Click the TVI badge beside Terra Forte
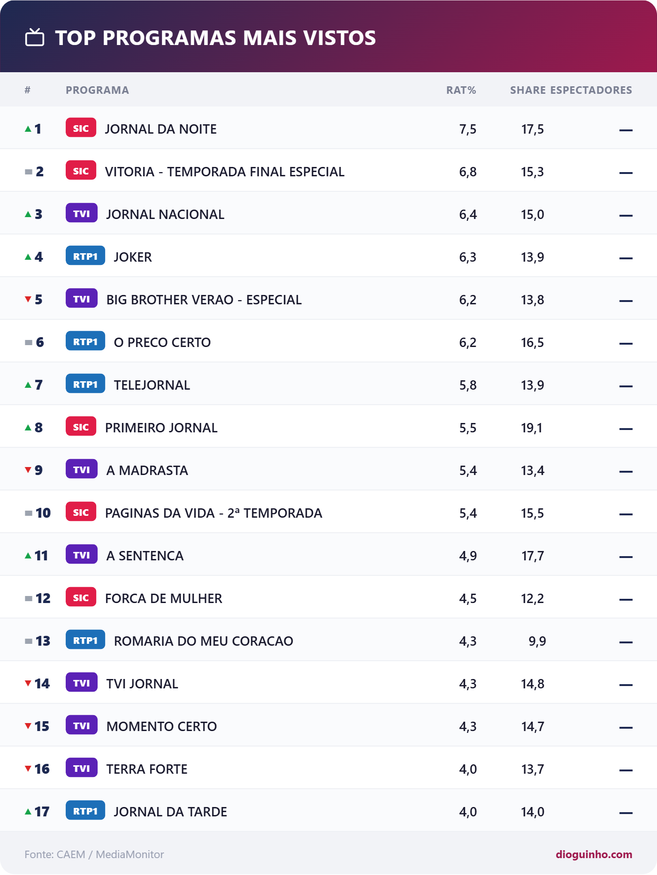 pos(82,768)
